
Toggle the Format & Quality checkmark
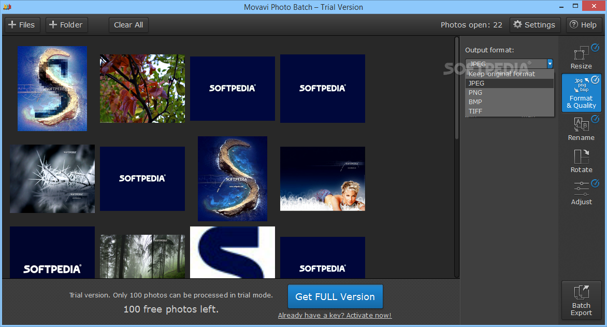pyautogui.click(x=596, y=80)
